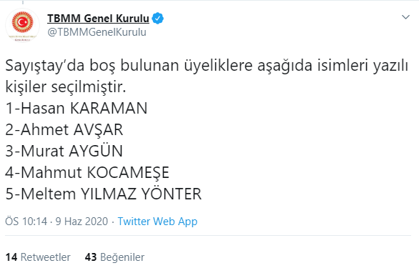Select the line 2-Ahmet AVŞAR
419x273 pixels.
[x=64, y=130]
